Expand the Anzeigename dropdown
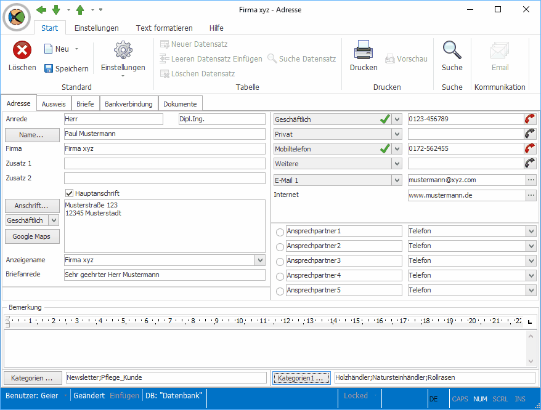Viewport: 541px width, 410px height. pyautogui.click(x=260, y=260)
